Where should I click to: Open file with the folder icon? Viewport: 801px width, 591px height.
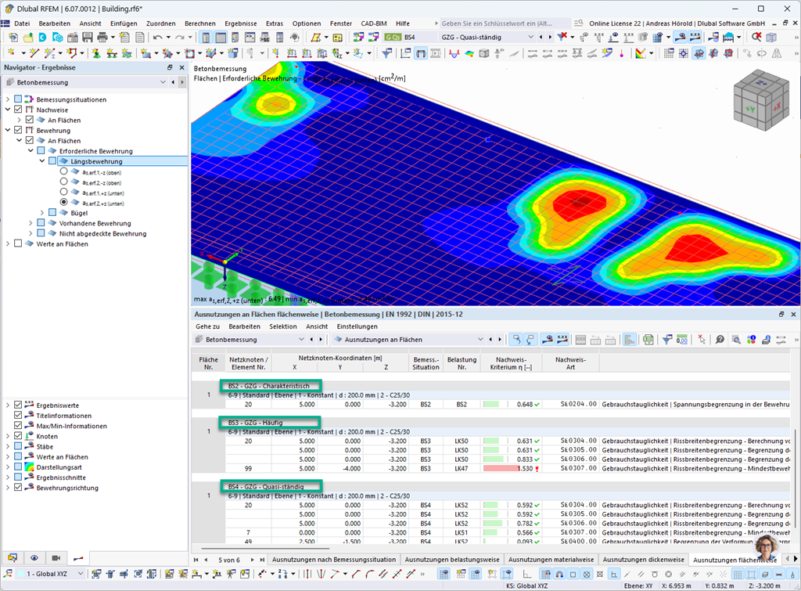(28, 38)
